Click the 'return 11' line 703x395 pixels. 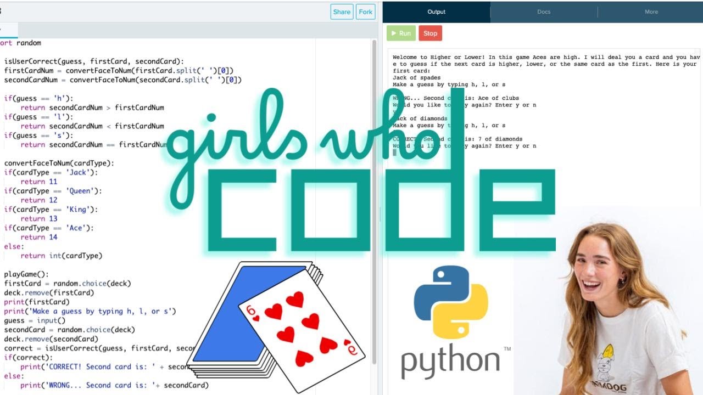point(39,182)
